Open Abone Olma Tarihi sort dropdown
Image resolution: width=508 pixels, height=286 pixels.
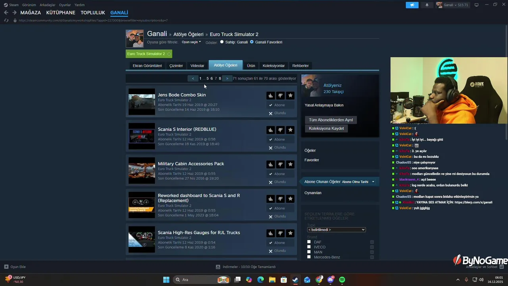(x=358, y=182)
